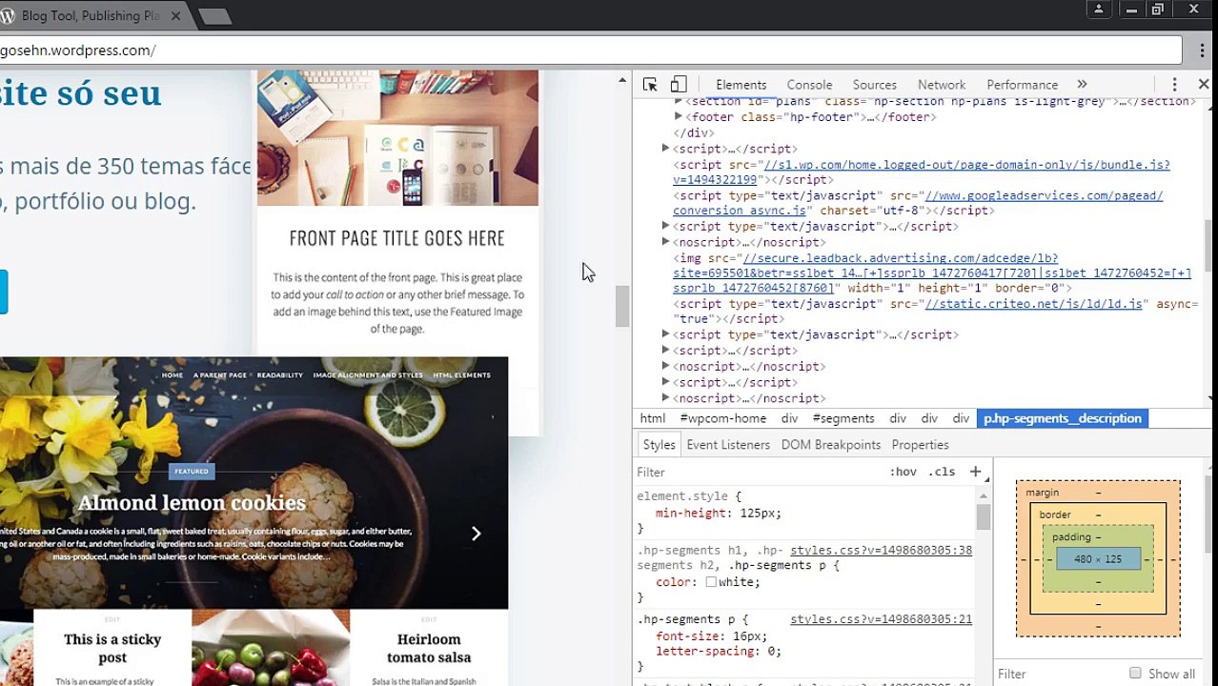Restore down the Chrome window
This screenshot has width=1218, height=686.
coord(1158,10)
